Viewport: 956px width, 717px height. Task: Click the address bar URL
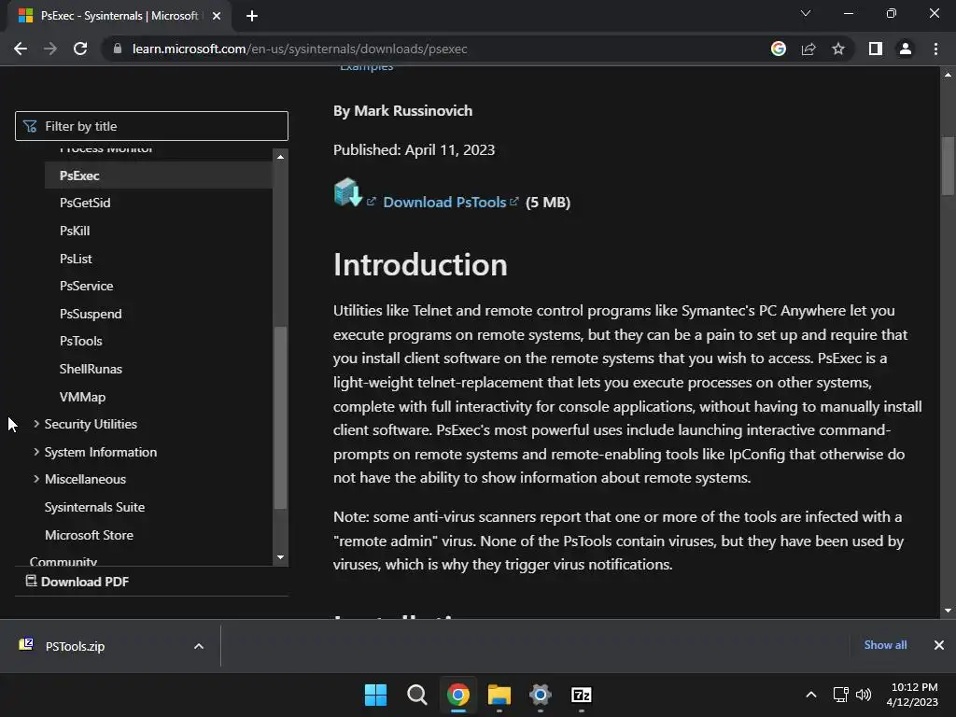point(300,49)
